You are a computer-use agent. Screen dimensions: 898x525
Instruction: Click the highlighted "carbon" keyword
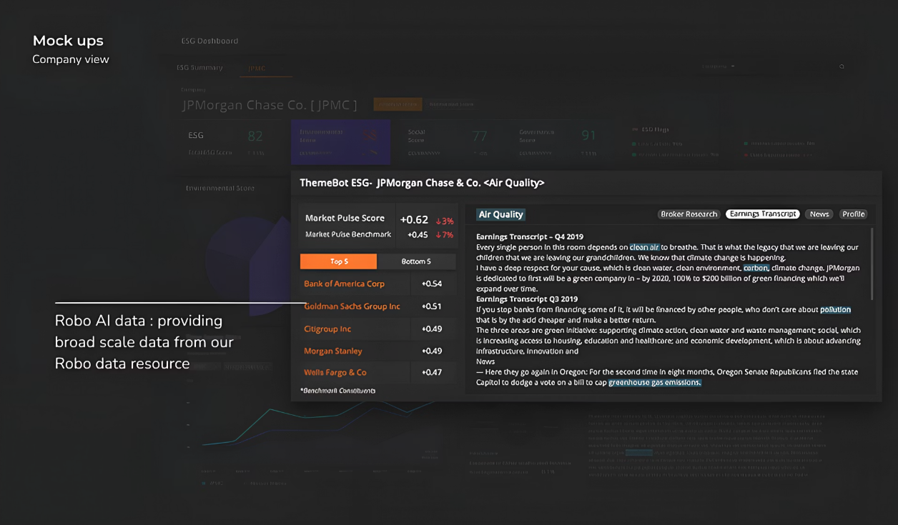pyautogui.click(x=756, y=268)
